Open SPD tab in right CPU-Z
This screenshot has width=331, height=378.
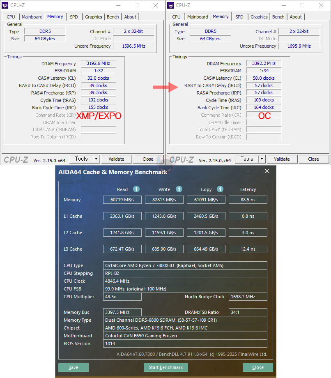239,17
